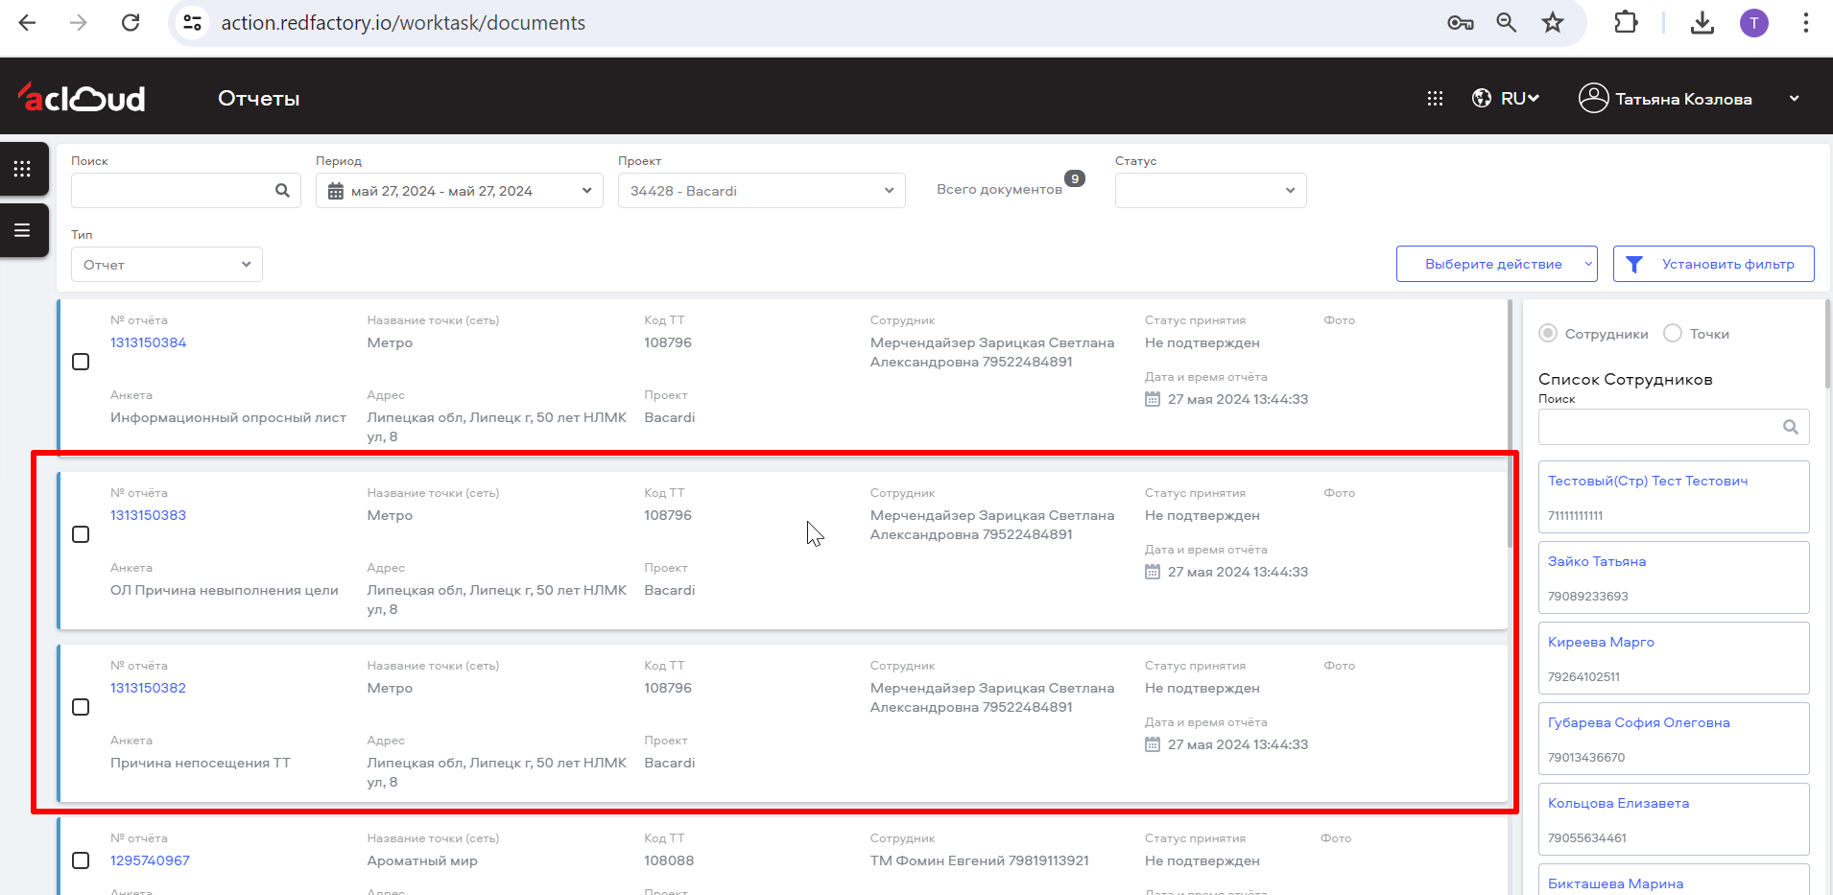Click Причина непосещения ТТ text
The height and width of the screenshot is (895, 1833).
click(201, 763)
